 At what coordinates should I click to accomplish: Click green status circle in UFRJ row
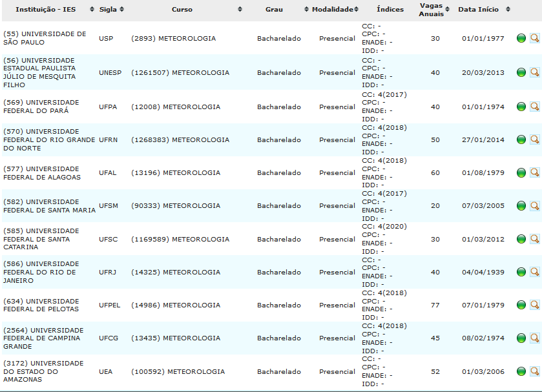point(521,272)
